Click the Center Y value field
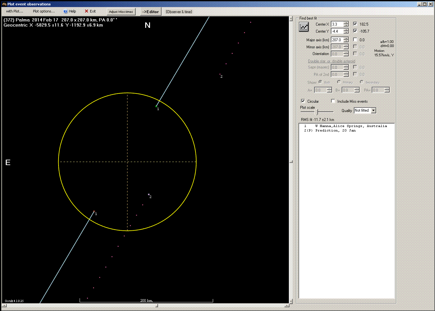Image resolution: width=435 pixels, height=311 pixels. coord(337,31)
